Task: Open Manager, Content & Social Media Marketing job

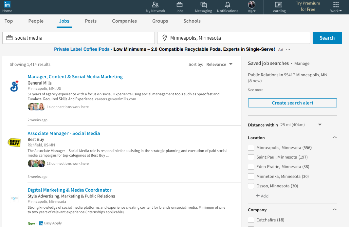Action: point(75,77)
